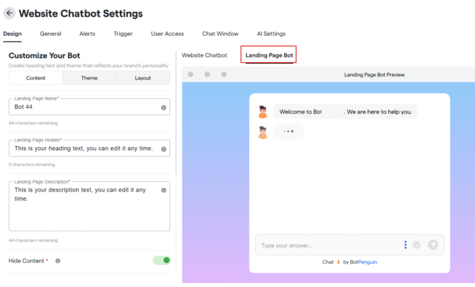Click the Welcome to Bot message bubble
This screenshot has width=475, height=287.
[x=346, y=111]
